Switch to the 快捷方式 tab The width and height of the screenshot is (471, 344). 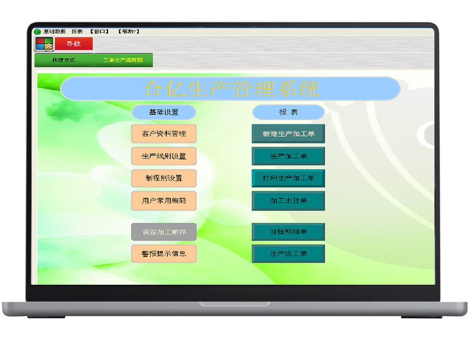[63, 60]
